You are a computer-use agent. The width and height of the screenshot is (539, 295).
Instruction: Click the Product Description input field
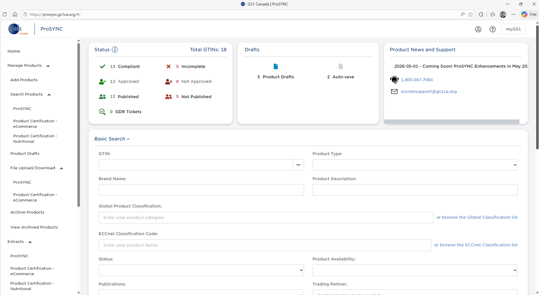415,190
